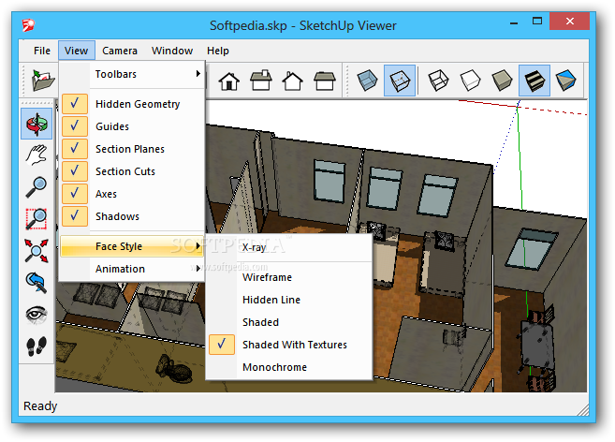Select the Pan hand tool
The image size is (615, 442).
[x=37, y=155]
